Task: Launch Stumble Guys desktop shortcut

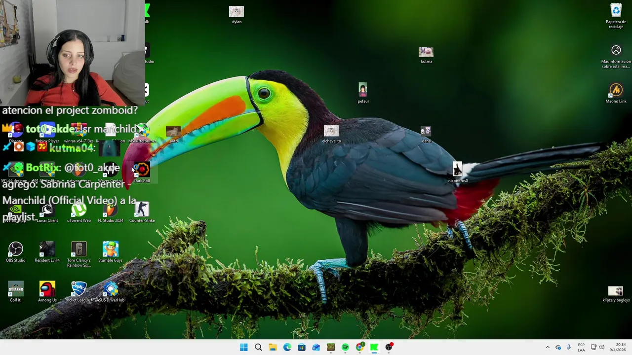Action: [x=110, y=252]
